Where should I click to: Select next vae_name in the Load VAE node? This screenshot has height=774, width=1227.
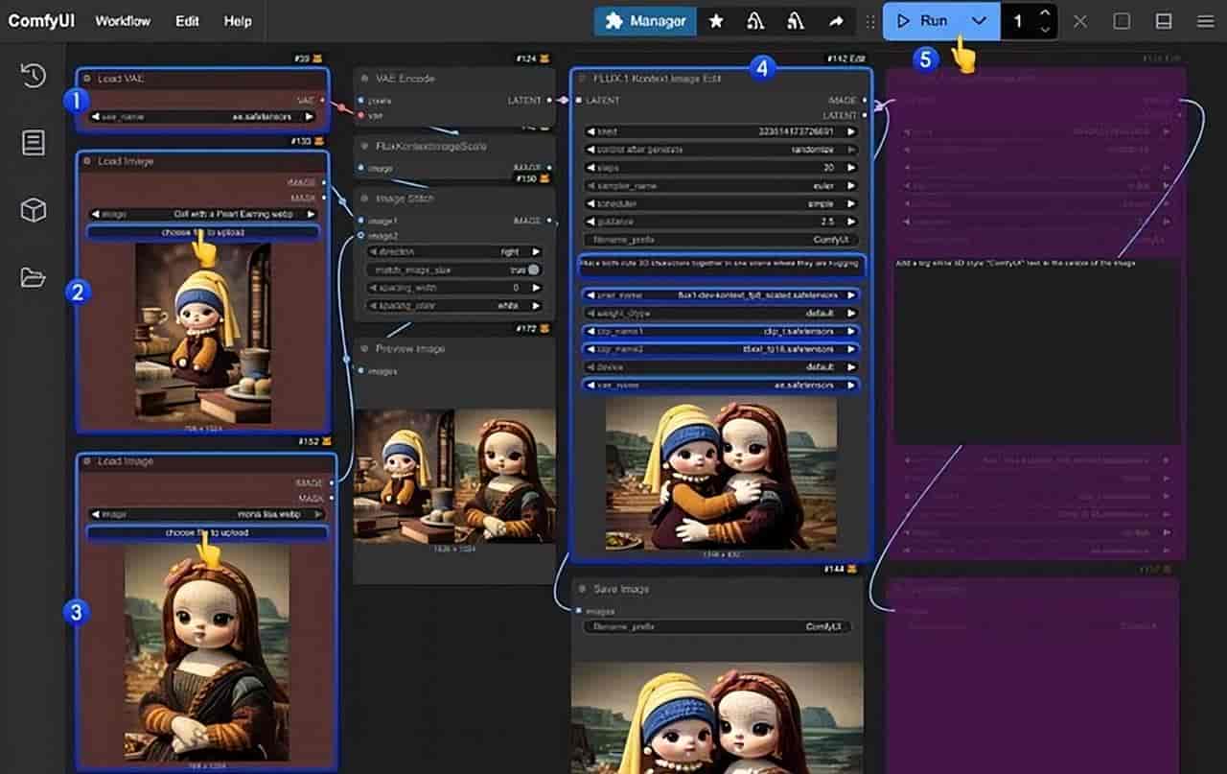[309, 117]
